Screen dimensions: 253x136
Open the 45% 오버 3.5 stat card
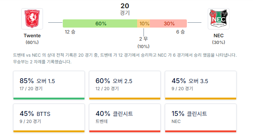[x=201, y=85]
